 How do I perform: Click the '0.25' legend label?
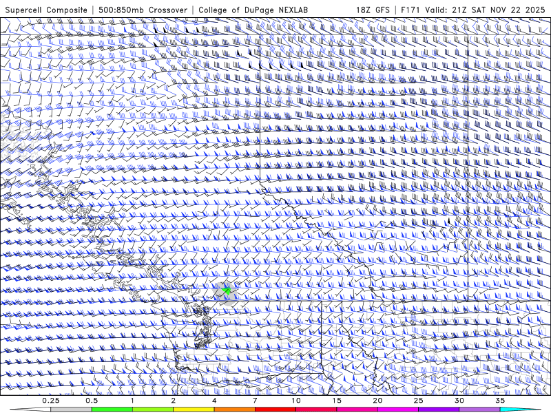pyautogui.click(x=51, y=401)
